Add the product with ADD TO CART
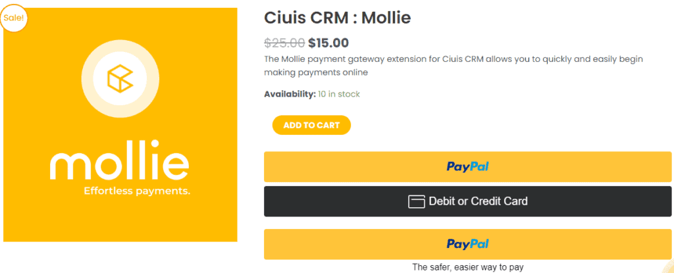Viewport: 674px width, 273px height. 311,125
